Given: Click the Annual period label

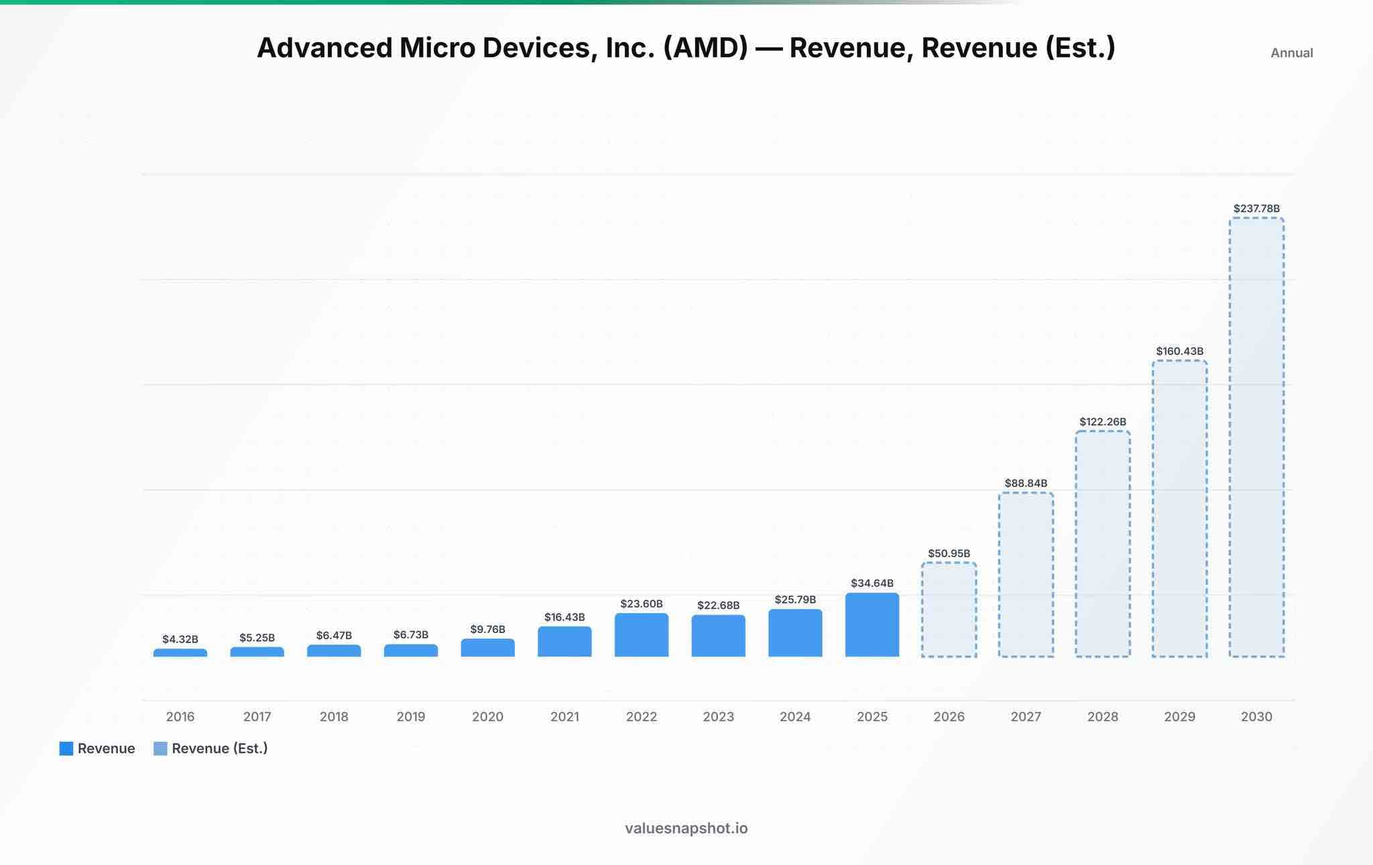Looking at the screenshot, I should 1291,53.
